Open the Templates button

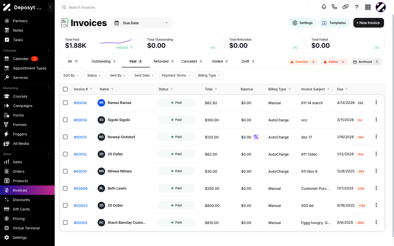coord(334,23)
